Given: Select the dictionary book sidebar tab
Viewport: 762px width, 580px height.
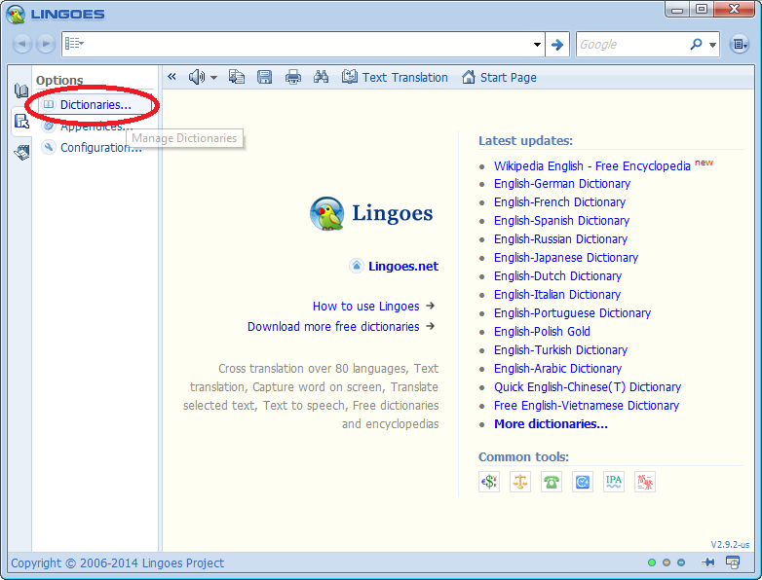Looking at the screenshot, I should pos(20,91).
